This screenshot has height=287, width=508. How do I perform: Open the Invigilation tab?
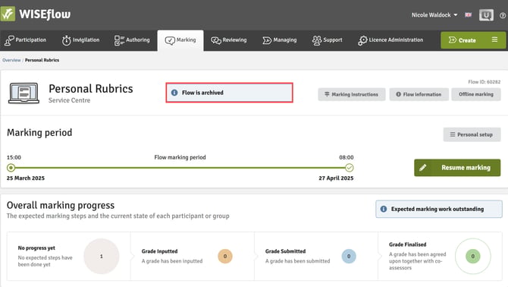(x=80, y=40)
